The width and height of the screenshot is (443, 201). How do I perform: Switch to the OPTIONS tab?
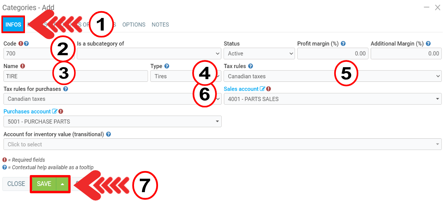pos(134,25)
